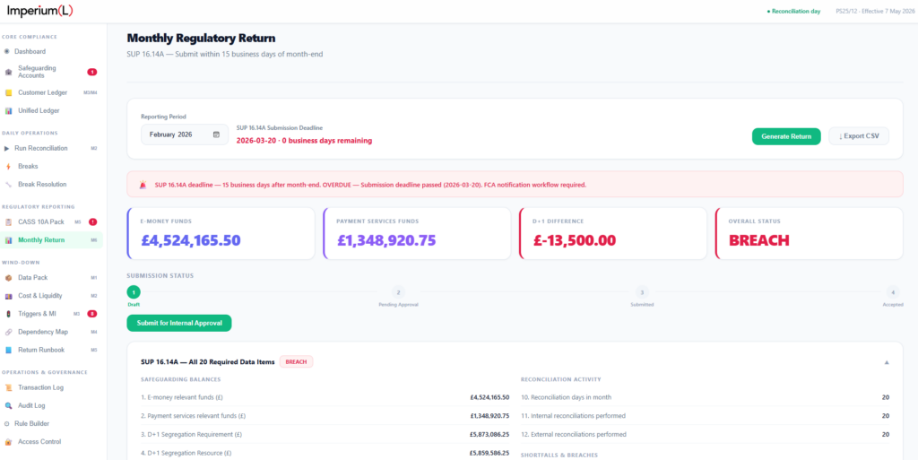918x460 pixels.
Task: Click the Break Resolution icon
Action: [x=8, y=185]
